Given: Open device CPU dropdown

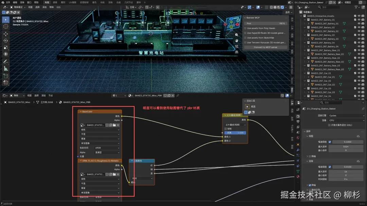Looking at the screenshot, I should point(346,120).
